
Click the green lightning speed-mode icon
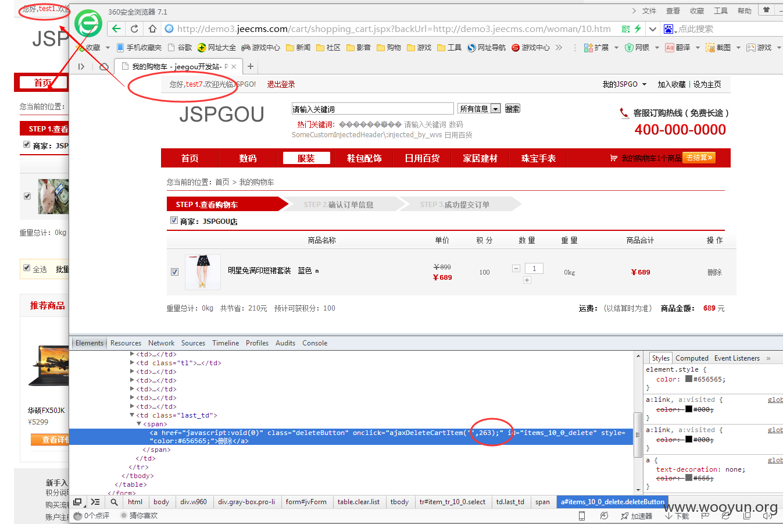pyautogui.click(x=638, y=28)
